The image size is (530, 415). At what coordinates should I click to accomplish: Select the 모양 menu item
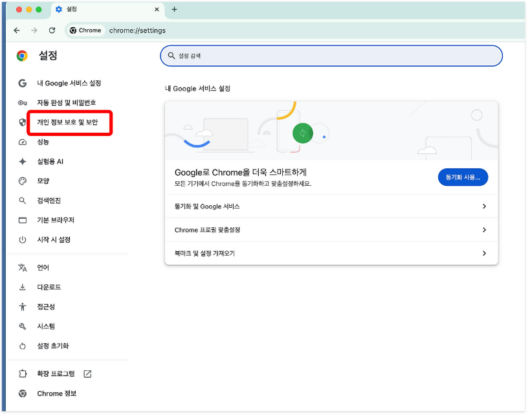click(43, 181)
